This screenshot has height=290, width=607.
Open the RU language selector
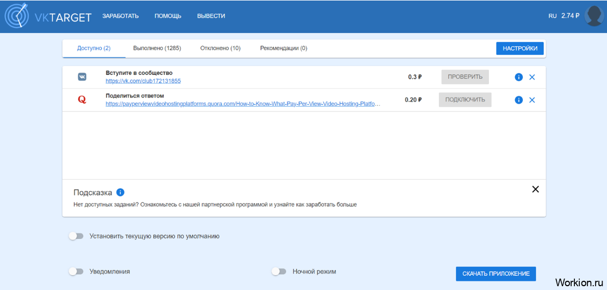point(553,16)
